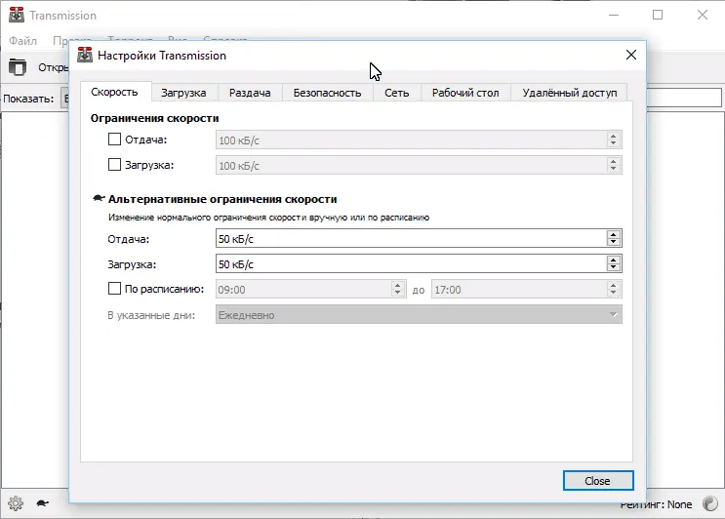Open the Ежедневно days dropdown

(x=419, y=315)
